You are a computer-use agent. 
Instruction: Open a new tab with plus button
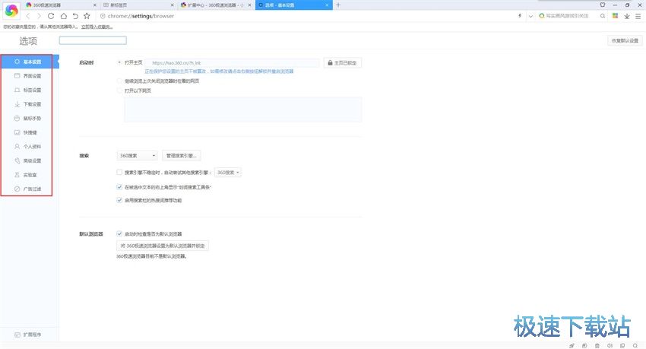[x=338, y=5]
